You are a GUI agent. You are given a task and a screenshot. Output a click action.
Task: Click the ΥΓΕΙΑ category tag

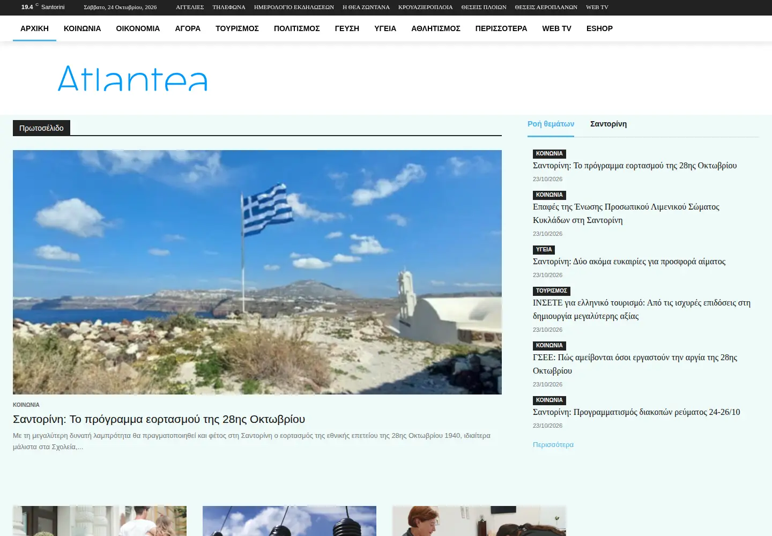pos(544,250)
